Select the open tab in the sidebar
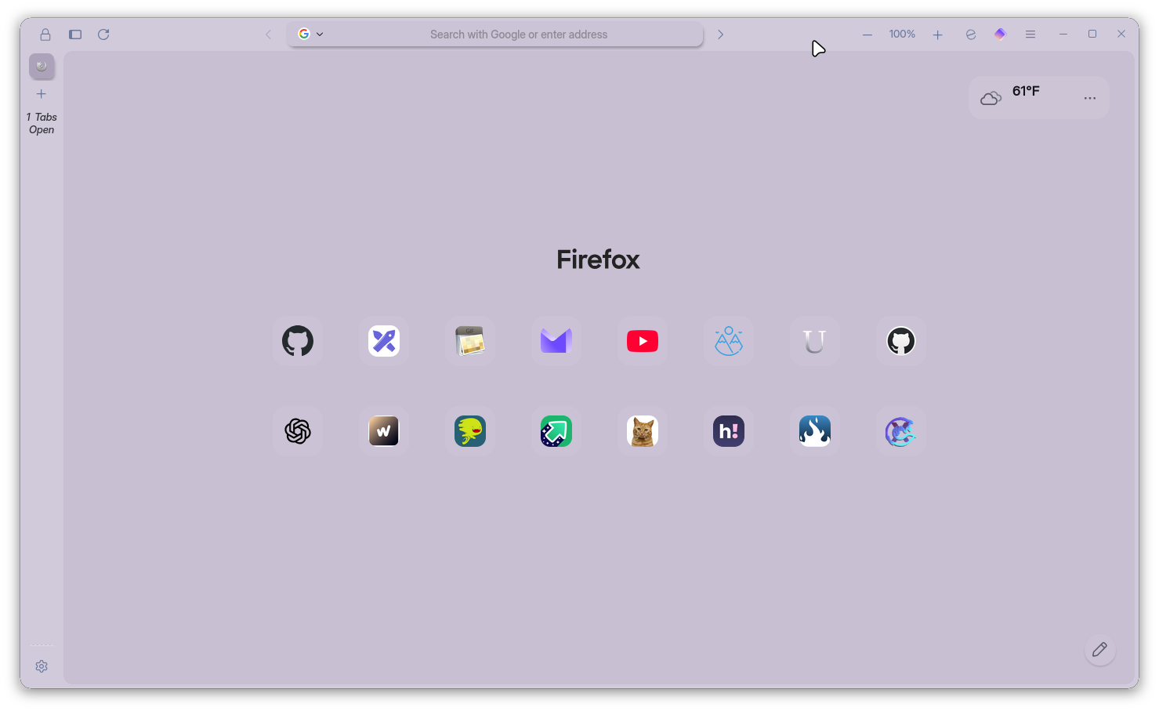1159x711 pixels. coord(42,67)
